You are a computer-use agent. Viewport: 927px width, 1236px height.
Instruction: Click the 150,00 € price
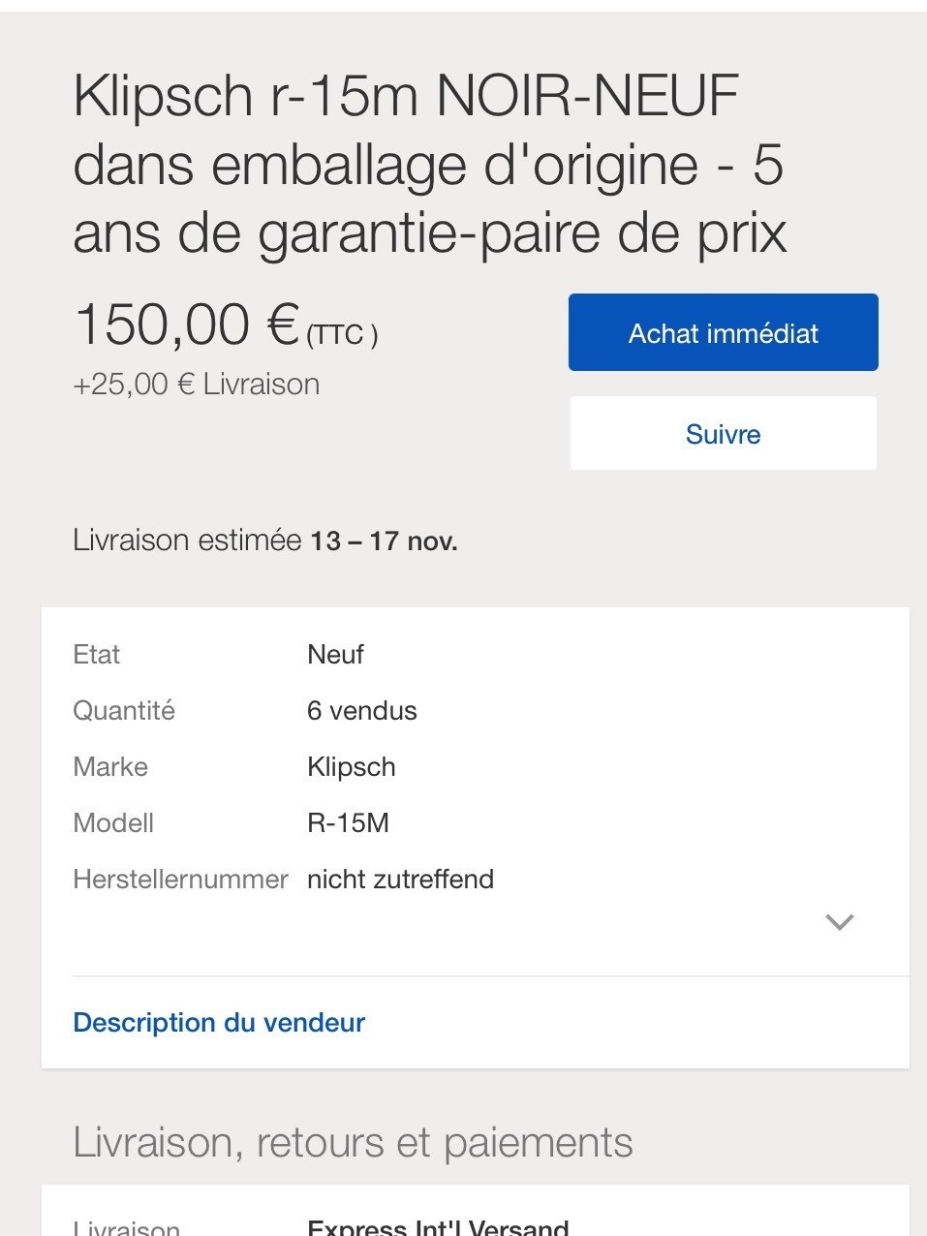pos(187,325)
